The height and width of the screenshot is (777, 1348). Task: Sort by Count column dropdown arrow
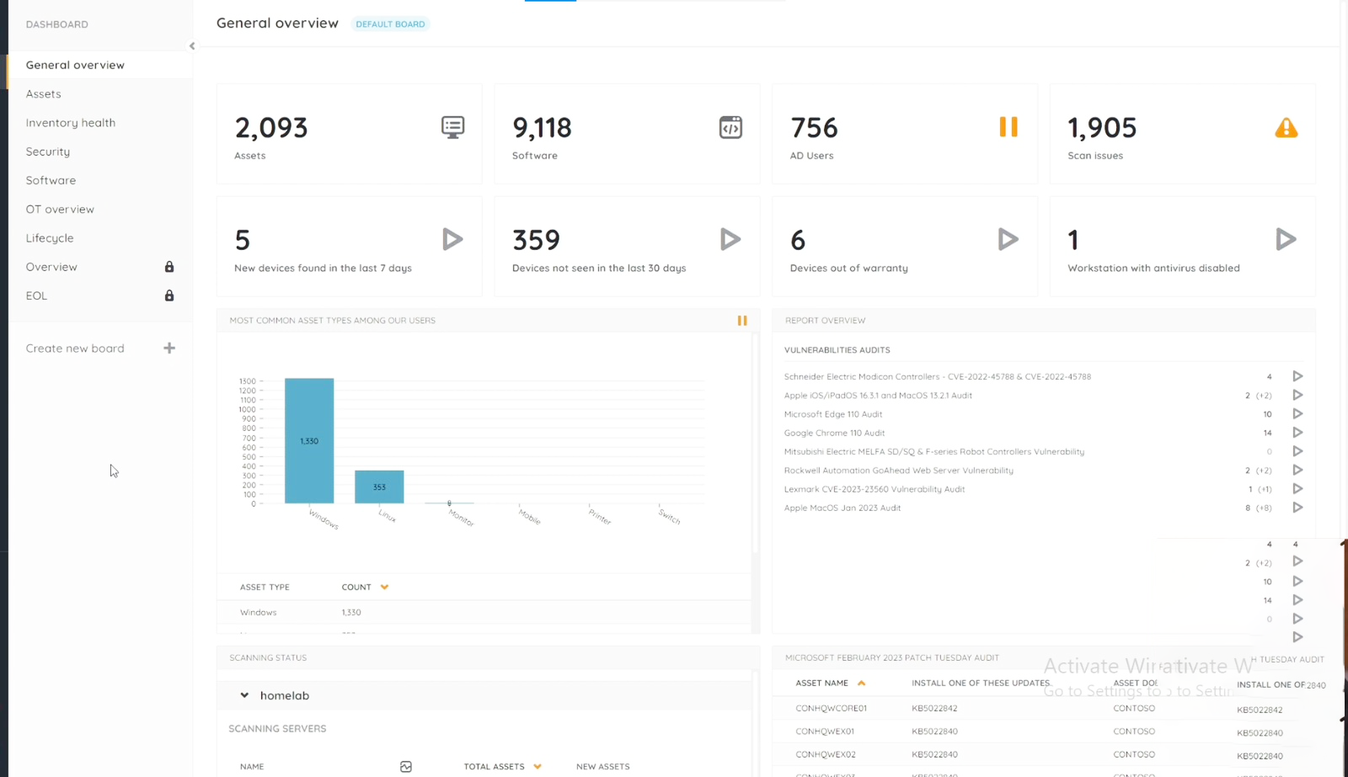click(x=385, y=587)
